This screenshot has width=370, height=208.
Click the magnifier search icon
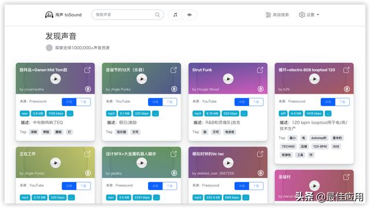tap(157, 15)
